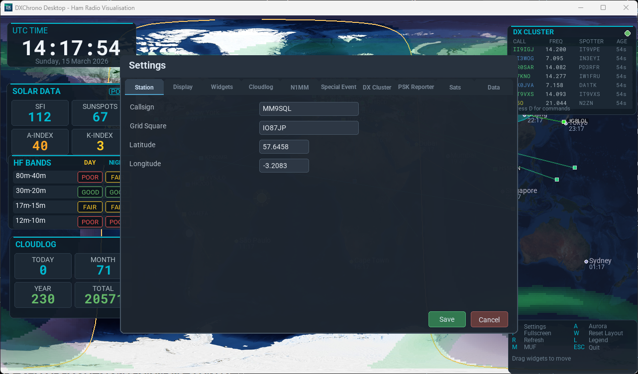638x374 pixels.
Task: Click the FREQ column header
Action: point(556,41)
